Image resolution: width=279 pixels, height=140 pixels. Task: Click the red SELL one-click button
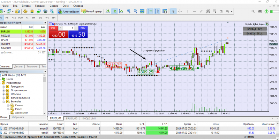58,34
